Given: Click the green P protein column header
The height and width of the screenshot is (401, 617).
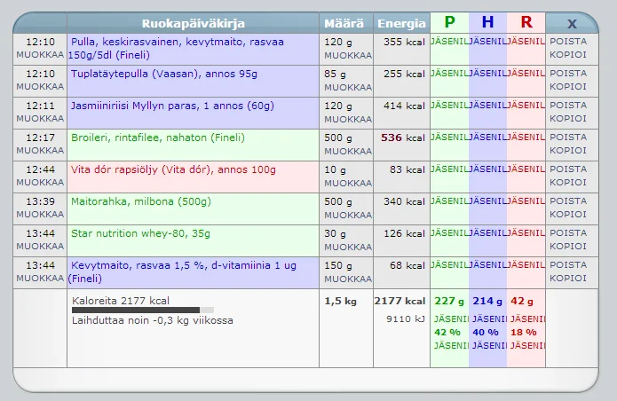Looking at the screenshot, I should [x=449, y=23].
